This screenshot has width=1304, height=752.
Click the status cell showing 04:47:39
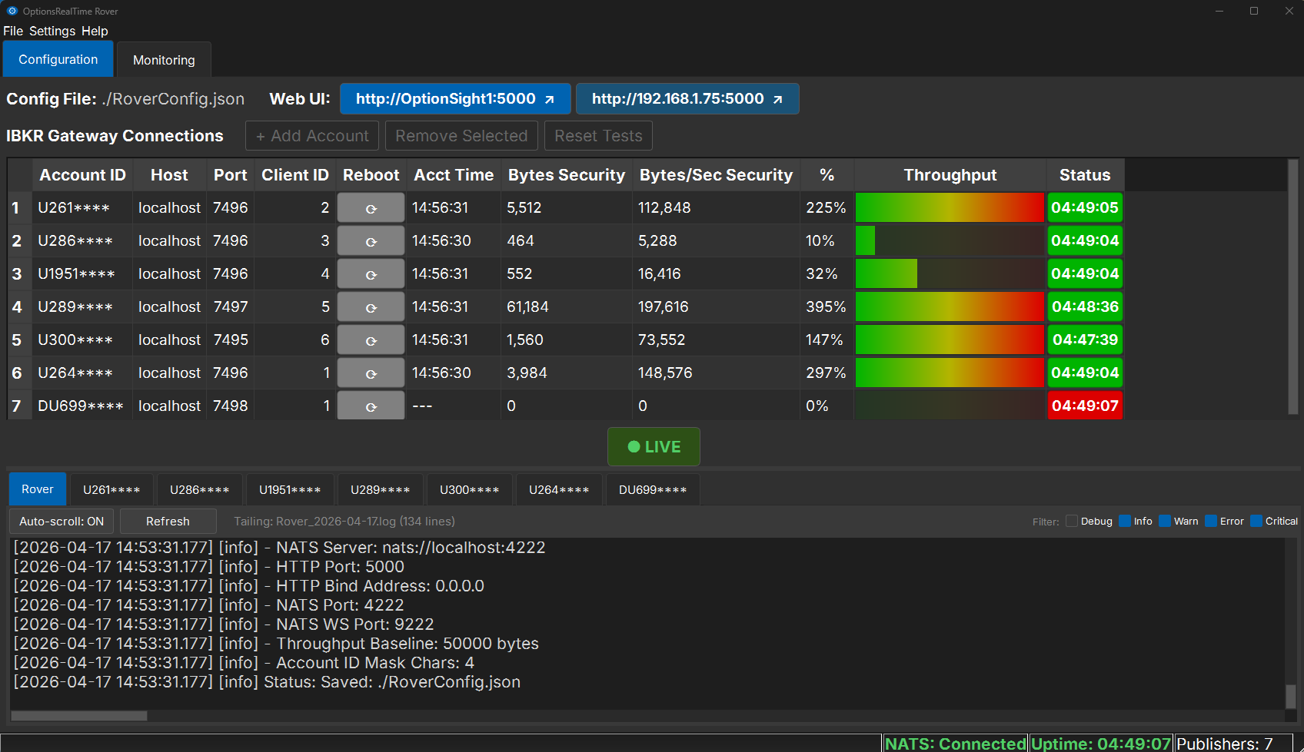click(1085, 340)
